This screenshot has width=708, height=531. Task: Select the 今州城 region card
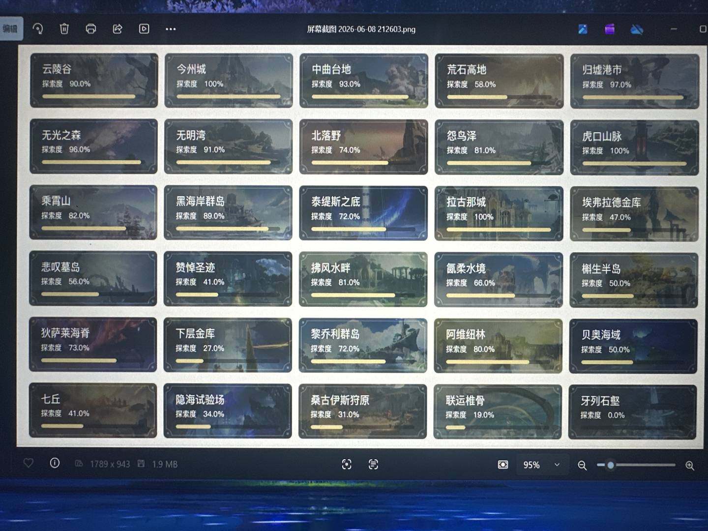click(x=229, y=80)
